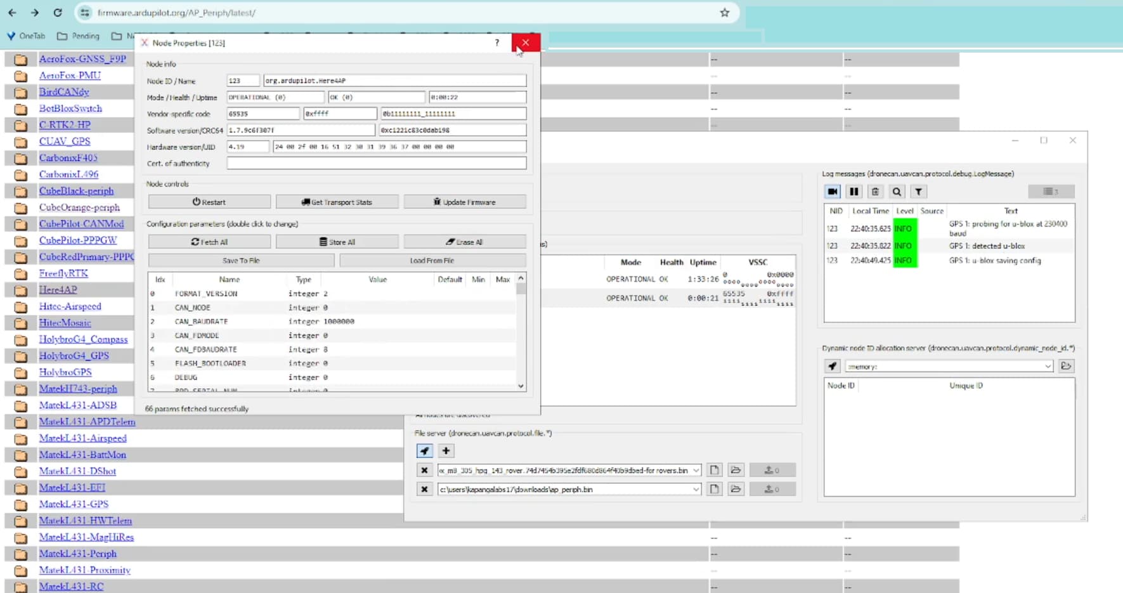Sort parameters by Name column header

pos(230,279)
